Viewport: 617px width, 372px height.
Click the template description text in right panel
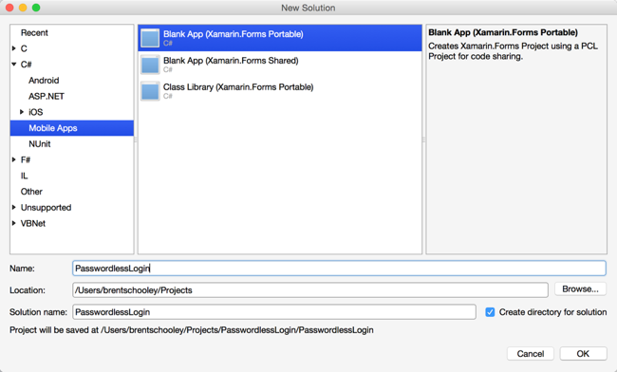click(x=514, y=51)
